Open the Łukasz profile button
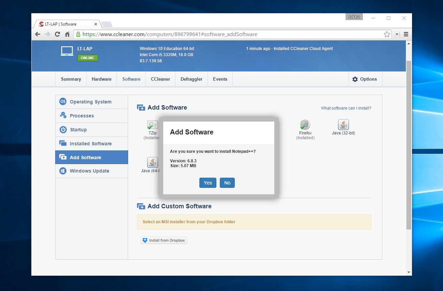Viewport: 443px width, 291px height. point(354,17)
